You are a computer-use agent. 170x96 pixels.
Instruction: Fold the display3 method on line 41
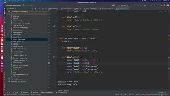[57, 17]
